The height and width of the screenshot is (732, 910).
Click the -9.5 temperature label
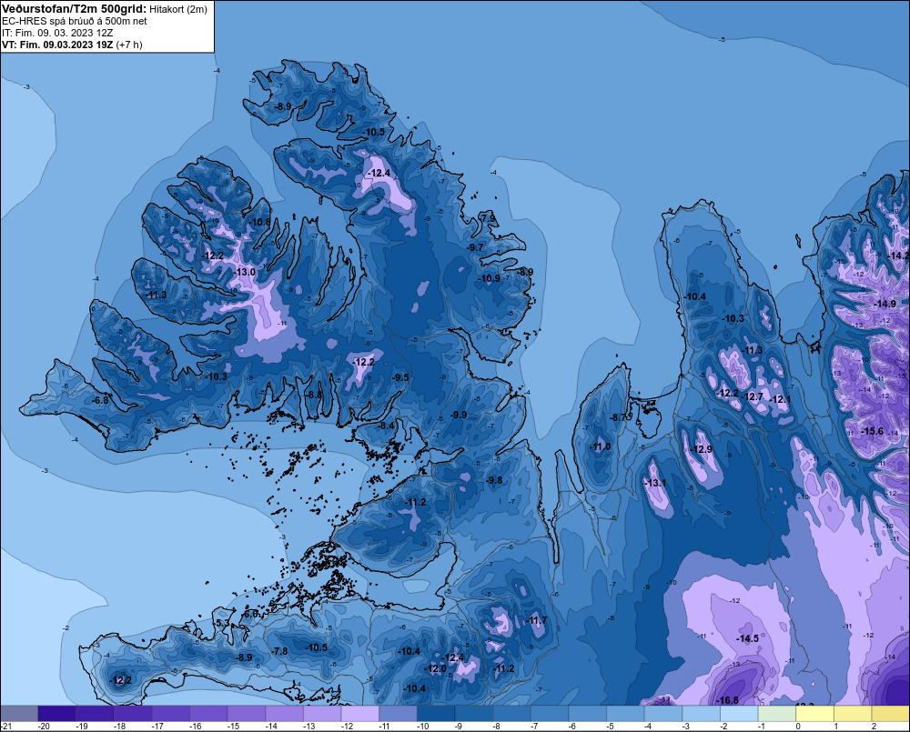[x=400, y=377]
